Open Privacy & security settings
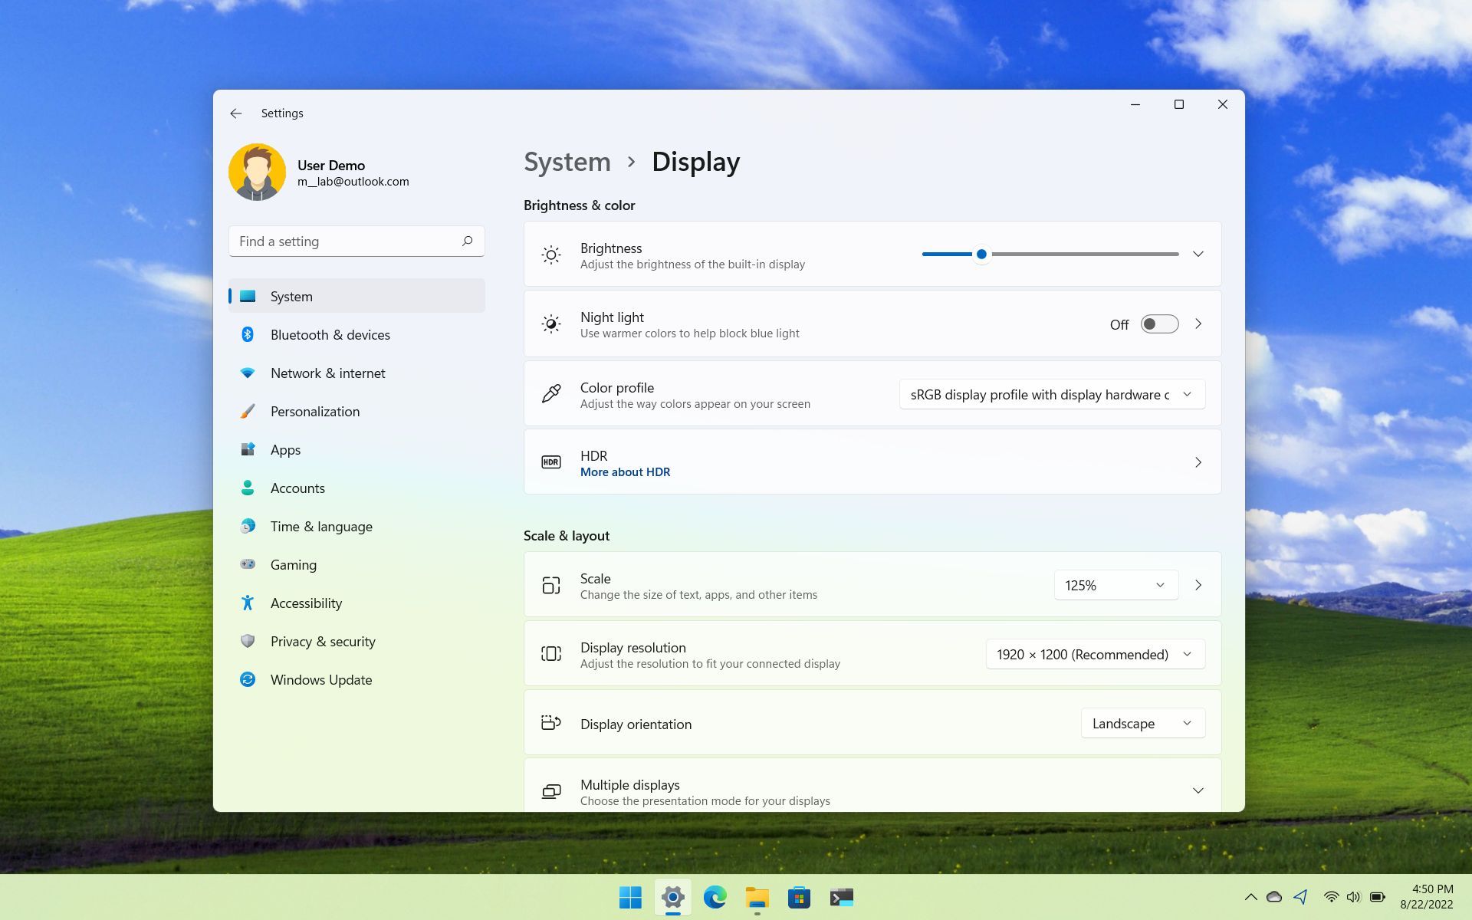Screen dimensions: 1472x920 [322, 640]
